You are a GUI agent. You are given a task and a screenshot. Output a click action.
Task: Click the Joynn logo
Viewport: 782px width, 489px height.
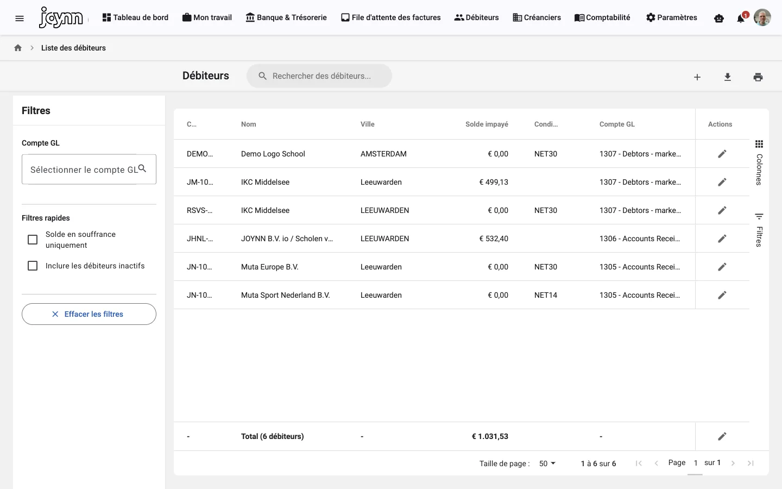[61, 17]
